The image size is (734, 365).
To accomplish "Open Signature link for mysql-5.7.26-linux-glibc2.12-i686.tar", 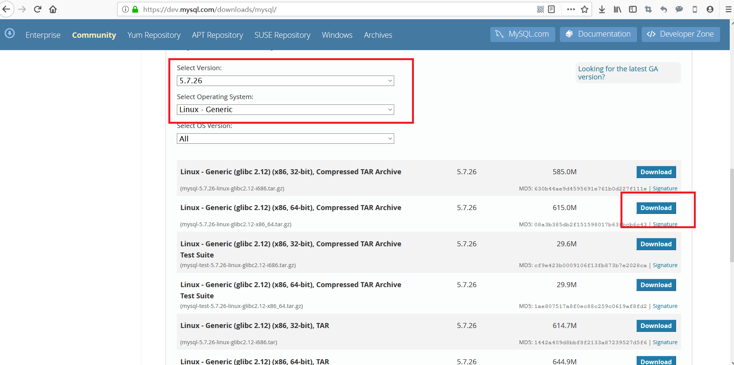I will pos(665,342).
